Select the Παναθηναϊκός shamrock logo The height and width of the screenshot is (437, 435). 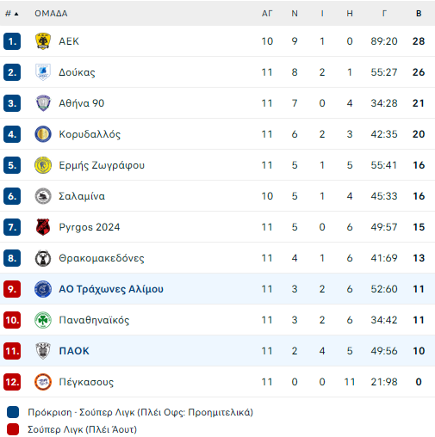pyautogui.click(x=43, y=320)
